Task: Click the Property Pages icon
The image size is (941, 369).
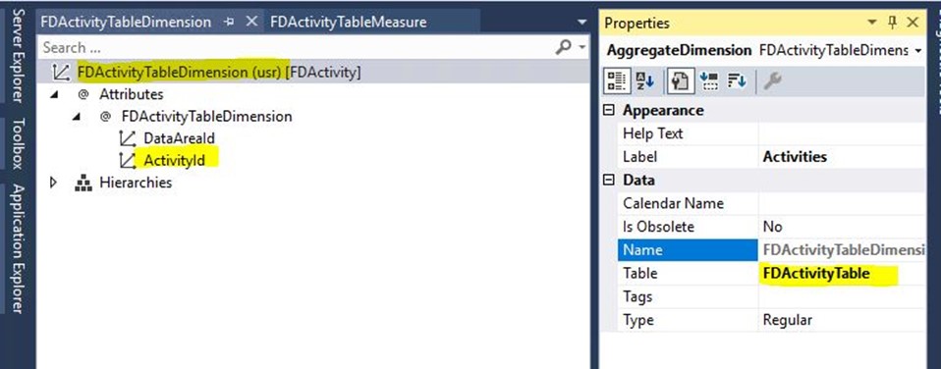Action: [680, 81]
